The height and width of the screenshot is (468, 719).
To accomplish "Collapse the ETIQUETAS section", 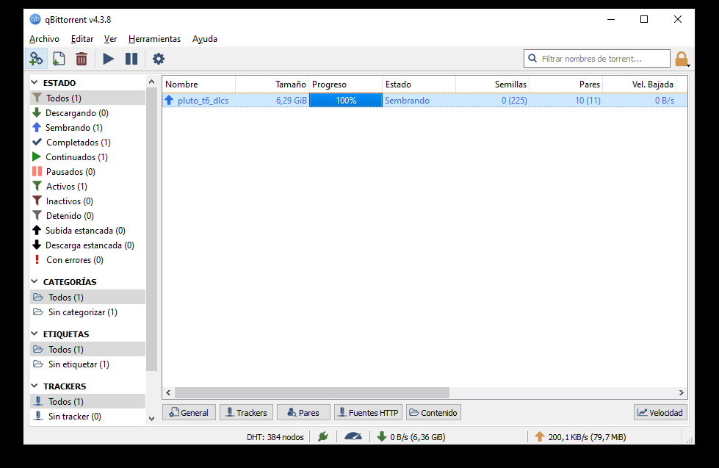I will (x=35, y=334).
